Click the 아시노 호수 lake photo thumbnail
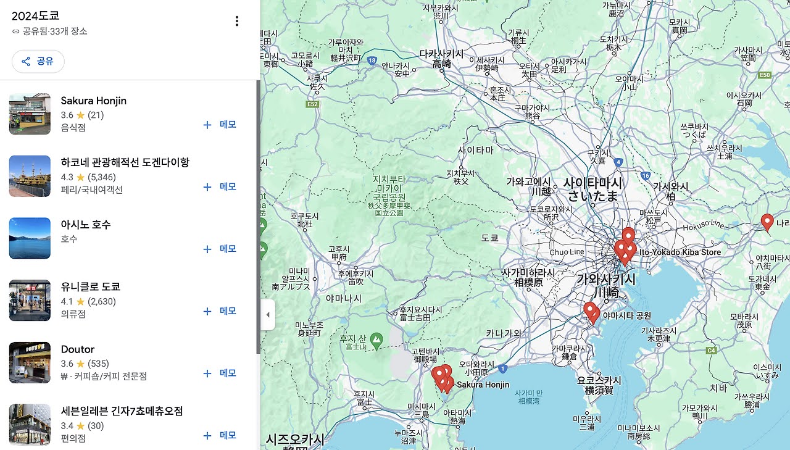Viewport: 790px width, 450px height. 30,238
